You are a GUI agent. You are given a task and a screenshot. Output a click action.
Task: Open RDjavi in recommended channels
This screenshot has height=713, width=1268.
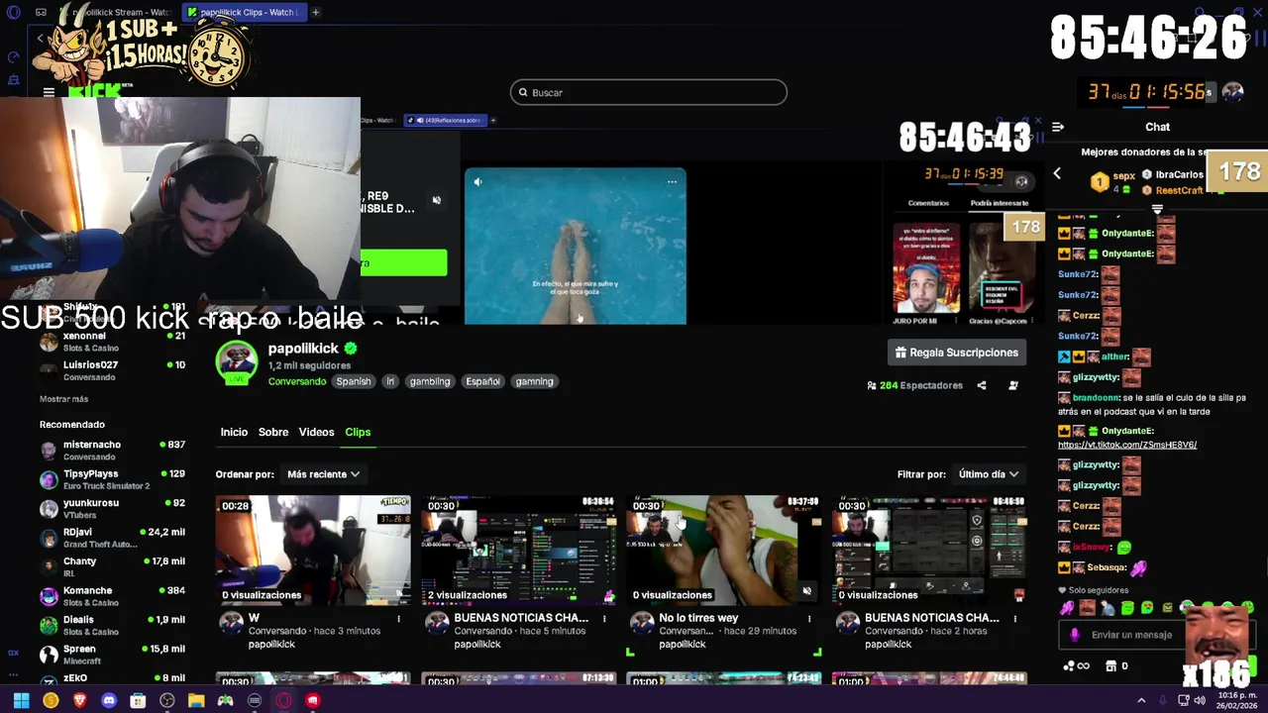(112, 538)
